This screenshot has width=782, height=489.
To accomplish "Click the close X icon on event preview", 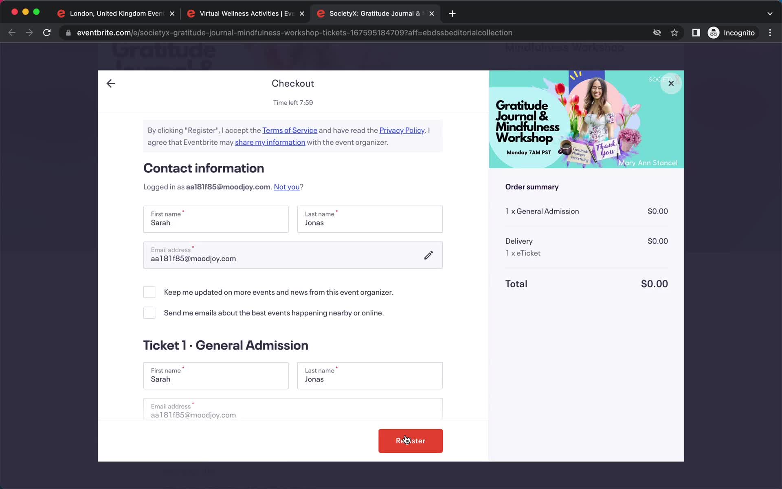I will (x=670, y=83).
